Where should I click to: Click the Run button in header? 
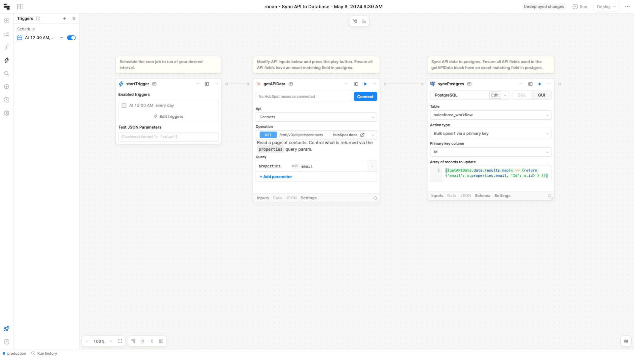click(x=580, y=7)
